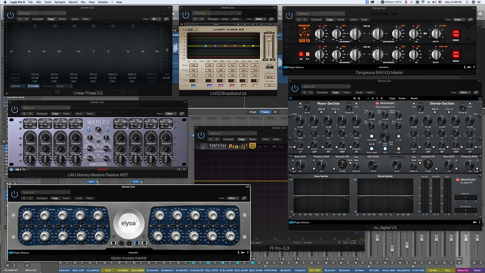Screen dimensions: 485x273
Task: Click Redo in the Manley plugin header
Action: click(90, 113)
